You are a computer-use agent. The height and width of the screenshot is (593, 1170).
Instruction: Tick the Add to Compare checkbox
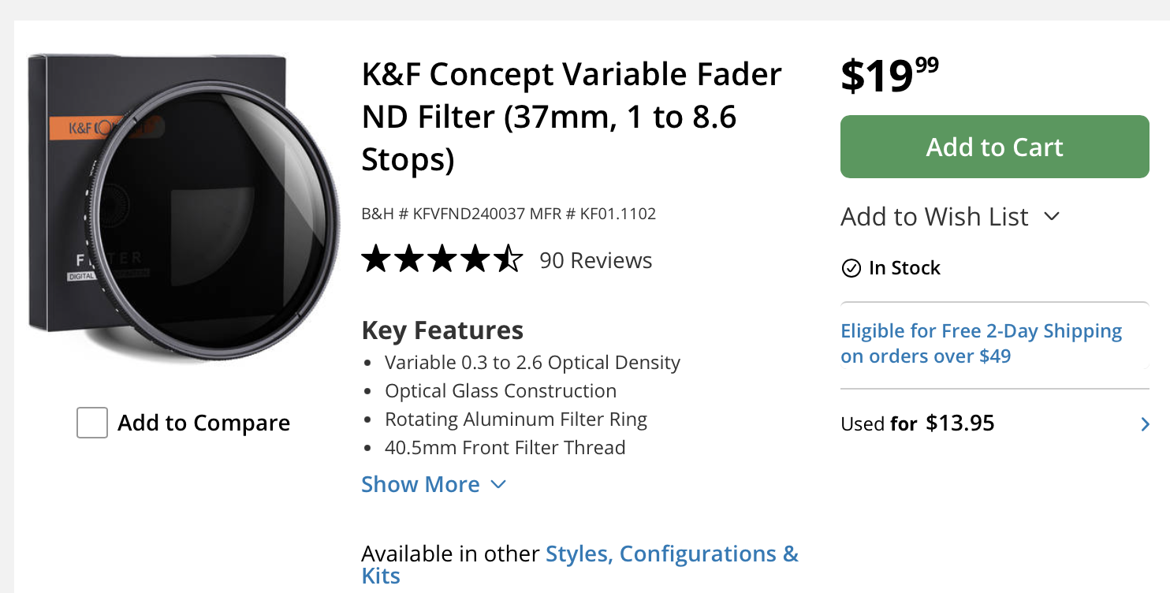point(92,423)
